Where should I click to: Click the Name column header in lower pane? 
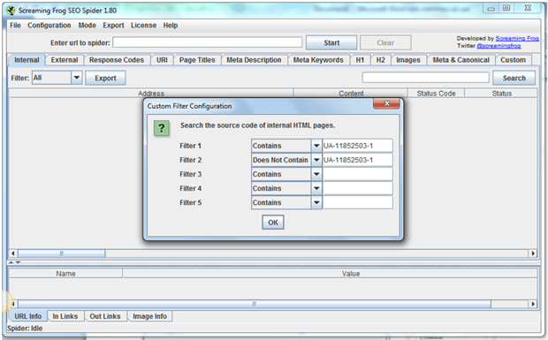pyautogui.click(x=65, y=274)
